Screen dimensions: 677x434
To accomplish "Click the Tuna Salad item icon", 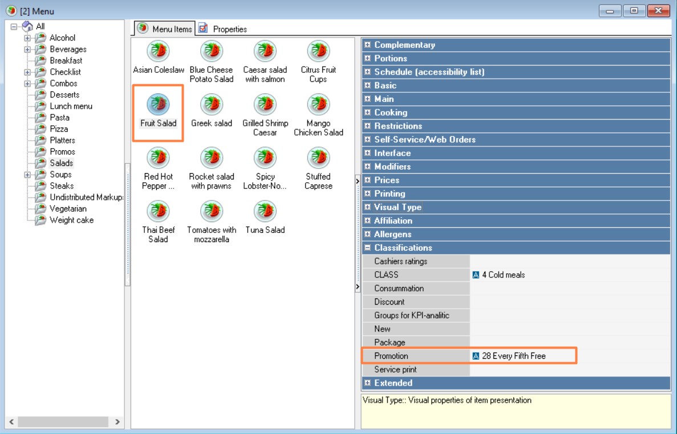I will pyautogui.click(x=265, y=212).
